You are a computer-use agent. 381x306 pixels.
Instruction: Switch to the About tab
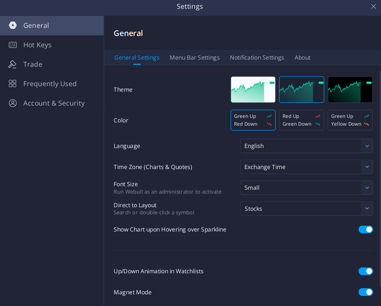[x=302, y=58]
